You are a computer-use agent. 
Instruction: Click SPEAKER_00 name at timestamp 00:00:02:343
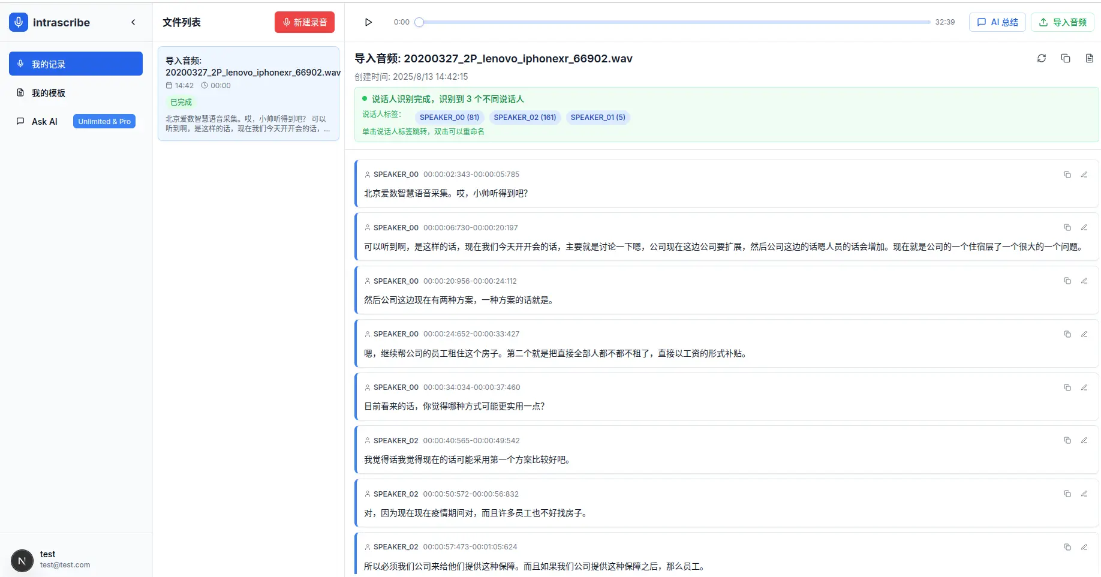396,175
